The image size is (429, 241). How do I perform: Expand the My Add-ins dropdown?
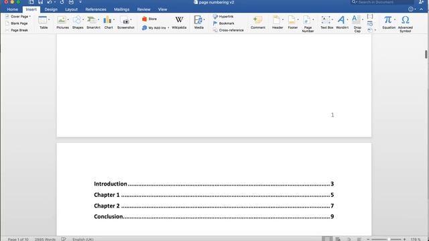point(168,27)
